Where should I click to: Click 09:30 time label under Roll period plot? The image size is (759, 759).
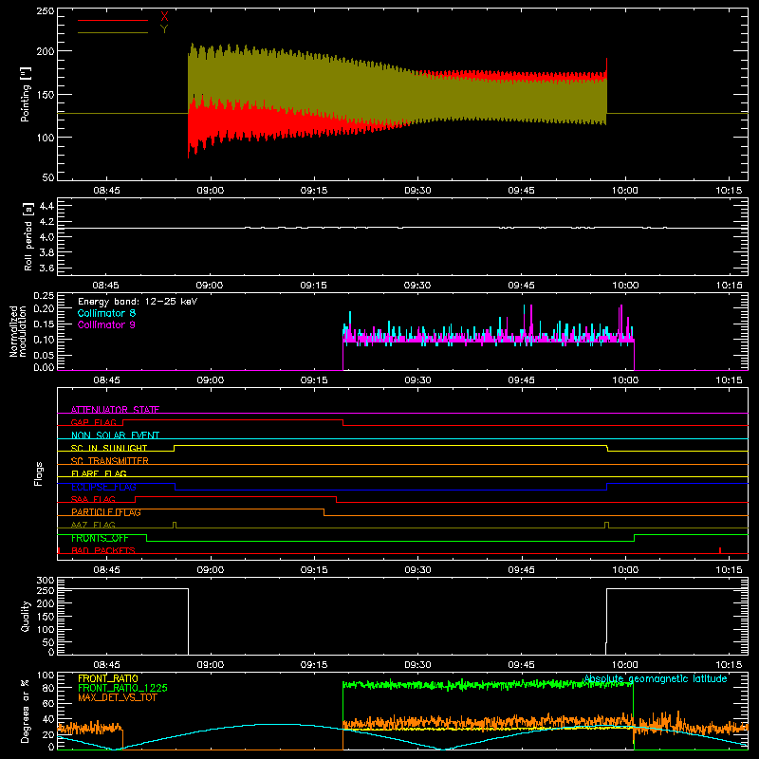tap(417, 286)
